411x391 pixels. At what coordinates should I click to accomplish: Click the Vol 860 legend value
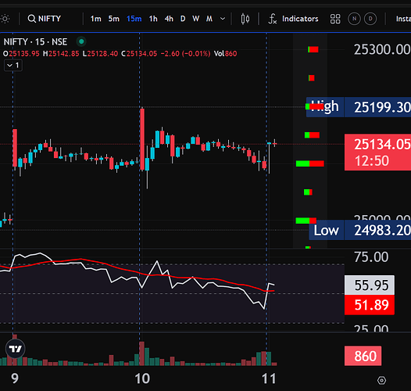pyautogui.click(x=225, y=54)
